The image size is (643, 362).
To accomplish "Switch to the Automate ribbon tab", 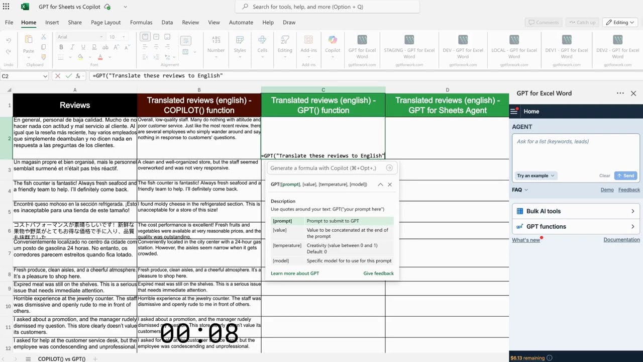I will (241, 23).
